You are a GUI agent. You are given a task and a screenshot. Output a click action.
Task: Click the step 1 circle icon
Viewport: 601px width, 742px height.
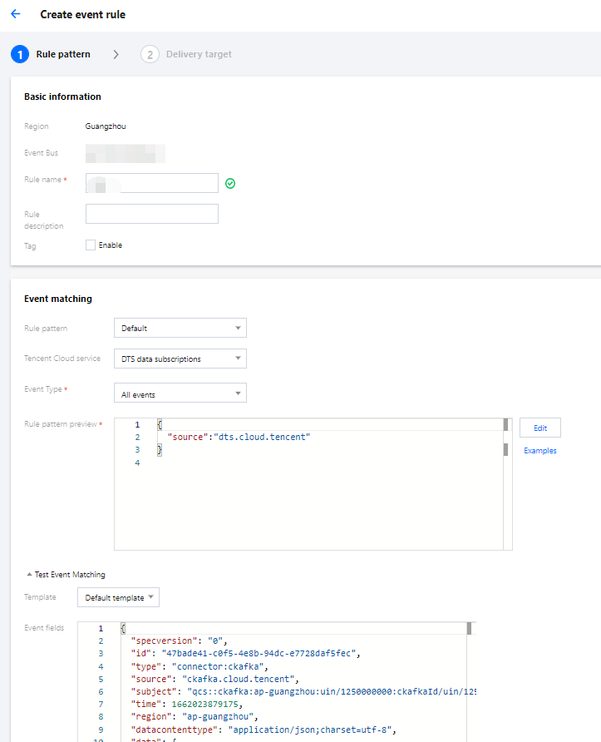[x=20, y=54]
